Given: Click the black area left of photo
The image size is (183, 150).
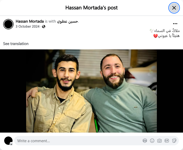Looking at the screenshot, I should [x=13, y=91].
